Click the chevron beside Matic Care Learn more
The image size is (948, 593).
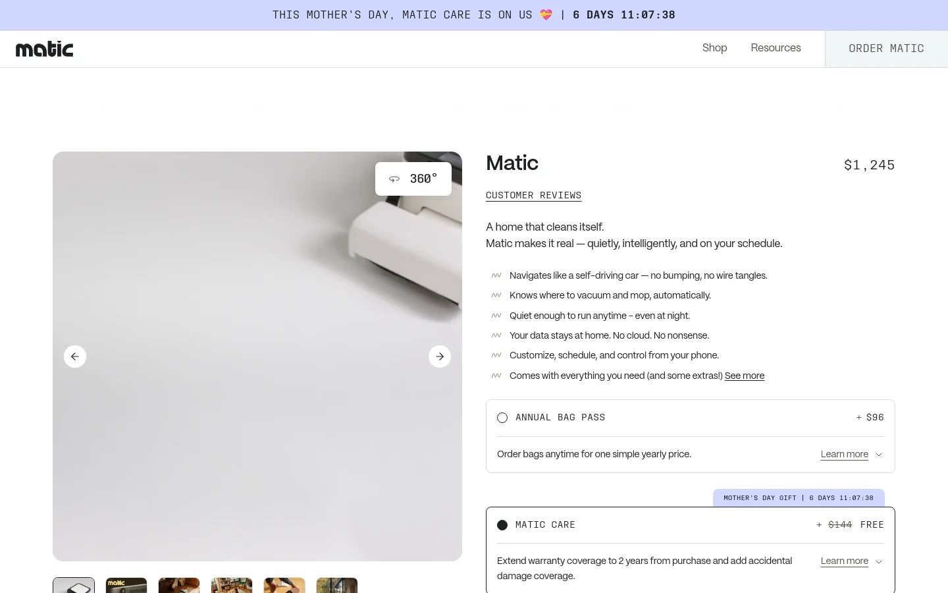[x=879, y=561]
